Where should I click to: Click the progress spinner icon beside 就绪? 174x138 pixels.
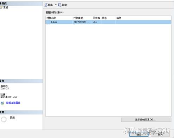4,119
